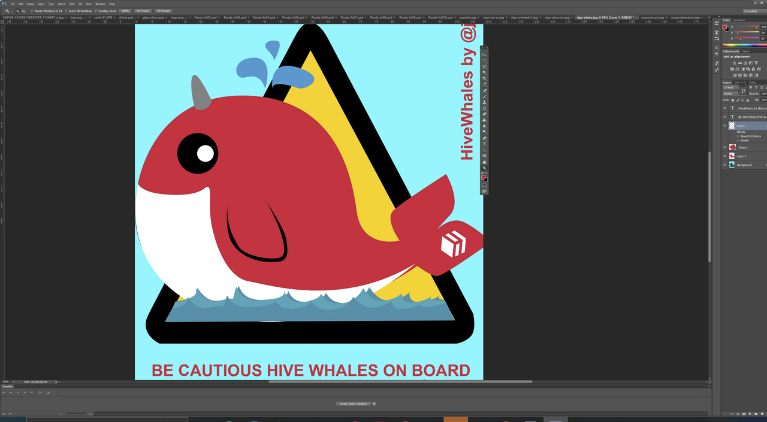Screen dimensions: 767x422
Task: Hide the HiveWhales by text layer
Action: click(724, 108)
